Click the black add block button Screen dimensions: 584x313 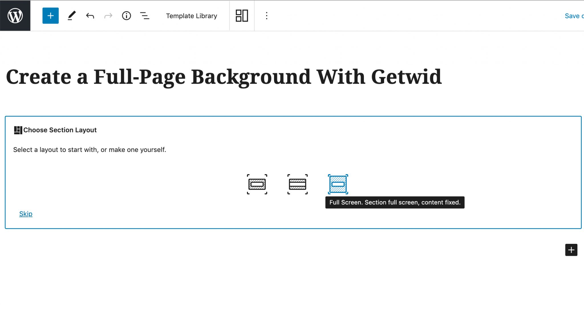coord(571,250)
